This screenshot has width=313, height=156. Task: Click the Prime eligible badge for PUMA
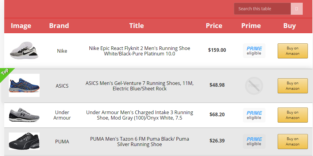tap(254, 141)
